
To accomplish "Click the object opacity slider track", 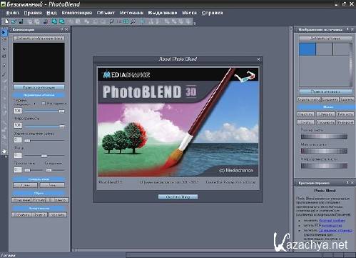I will click(x=44, y=126).
